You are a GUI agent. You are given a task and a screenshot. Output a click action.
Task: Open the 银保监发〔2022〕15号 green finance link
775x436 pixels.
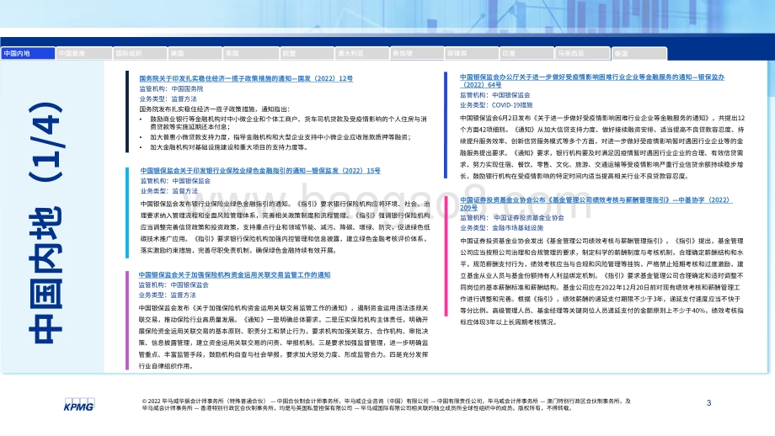pos(260,171)
